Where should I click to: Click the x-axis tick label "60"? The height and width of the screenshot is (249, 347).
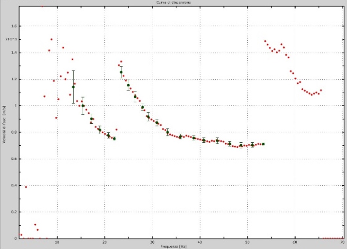point(295,242)
